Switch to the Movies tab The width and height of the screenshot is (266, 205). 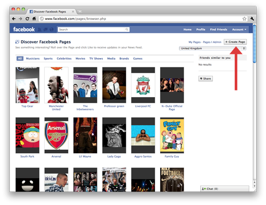80,59
